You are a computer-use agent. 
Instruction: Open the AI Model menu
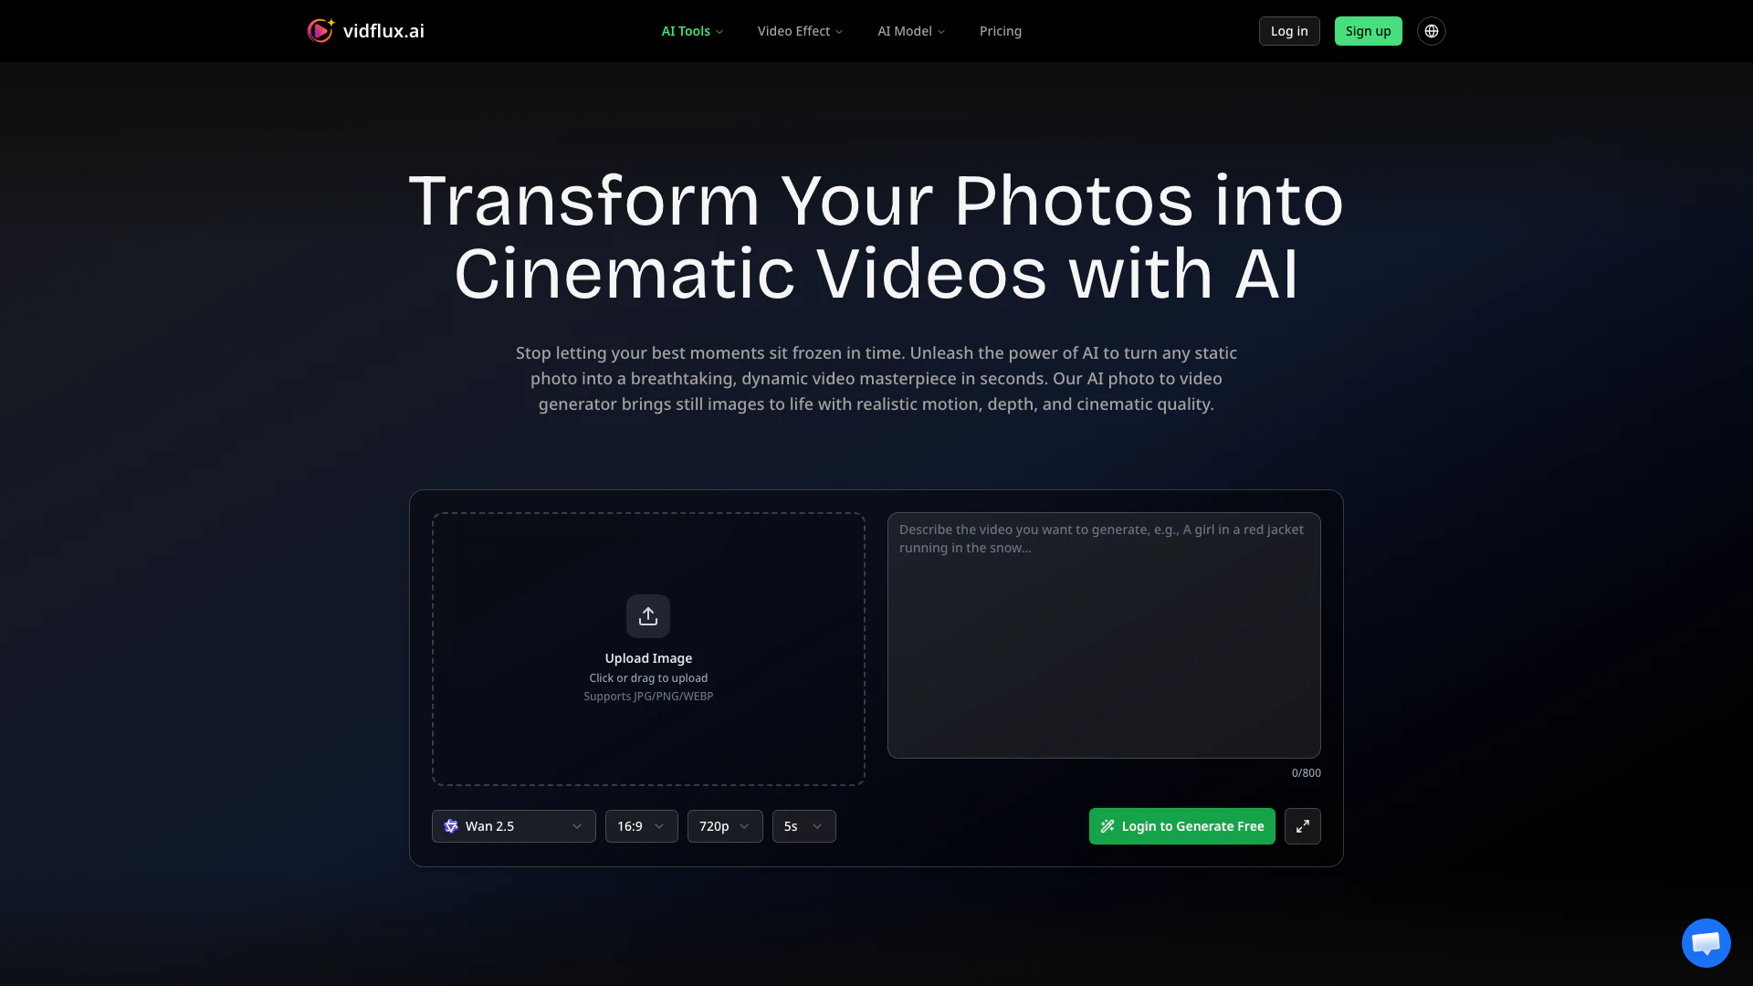coord(911,31)
